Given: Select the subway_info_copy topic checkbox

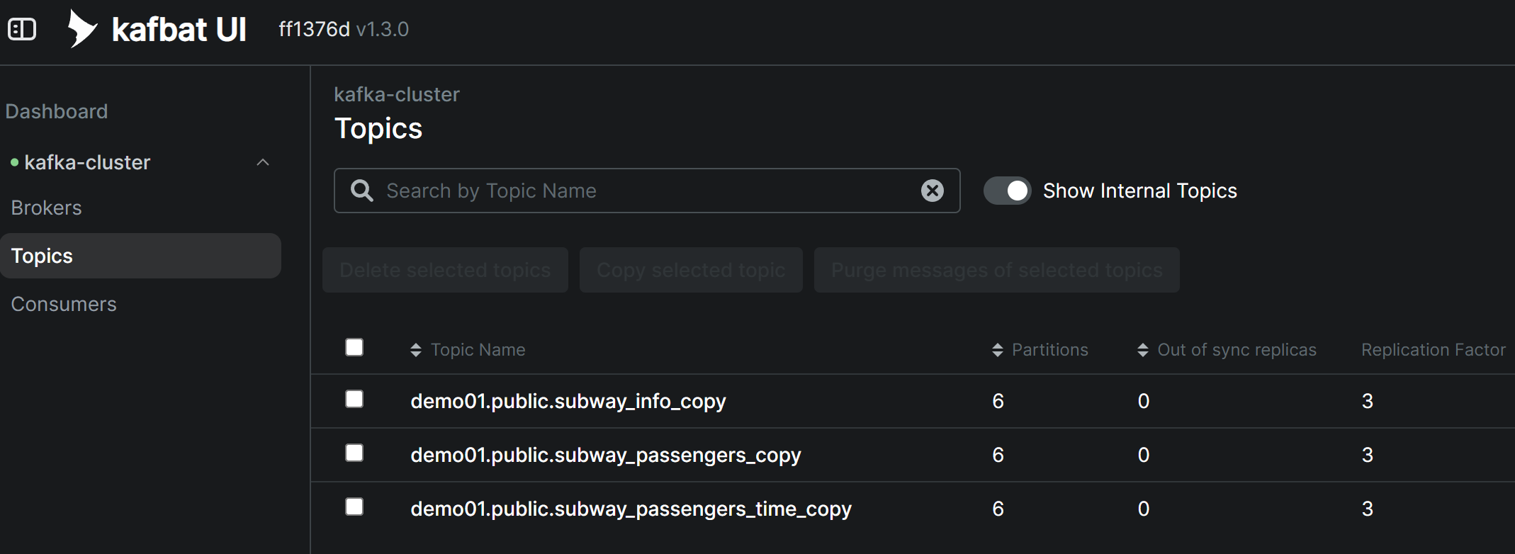Looking at the screenshot, I should point(354,400).
